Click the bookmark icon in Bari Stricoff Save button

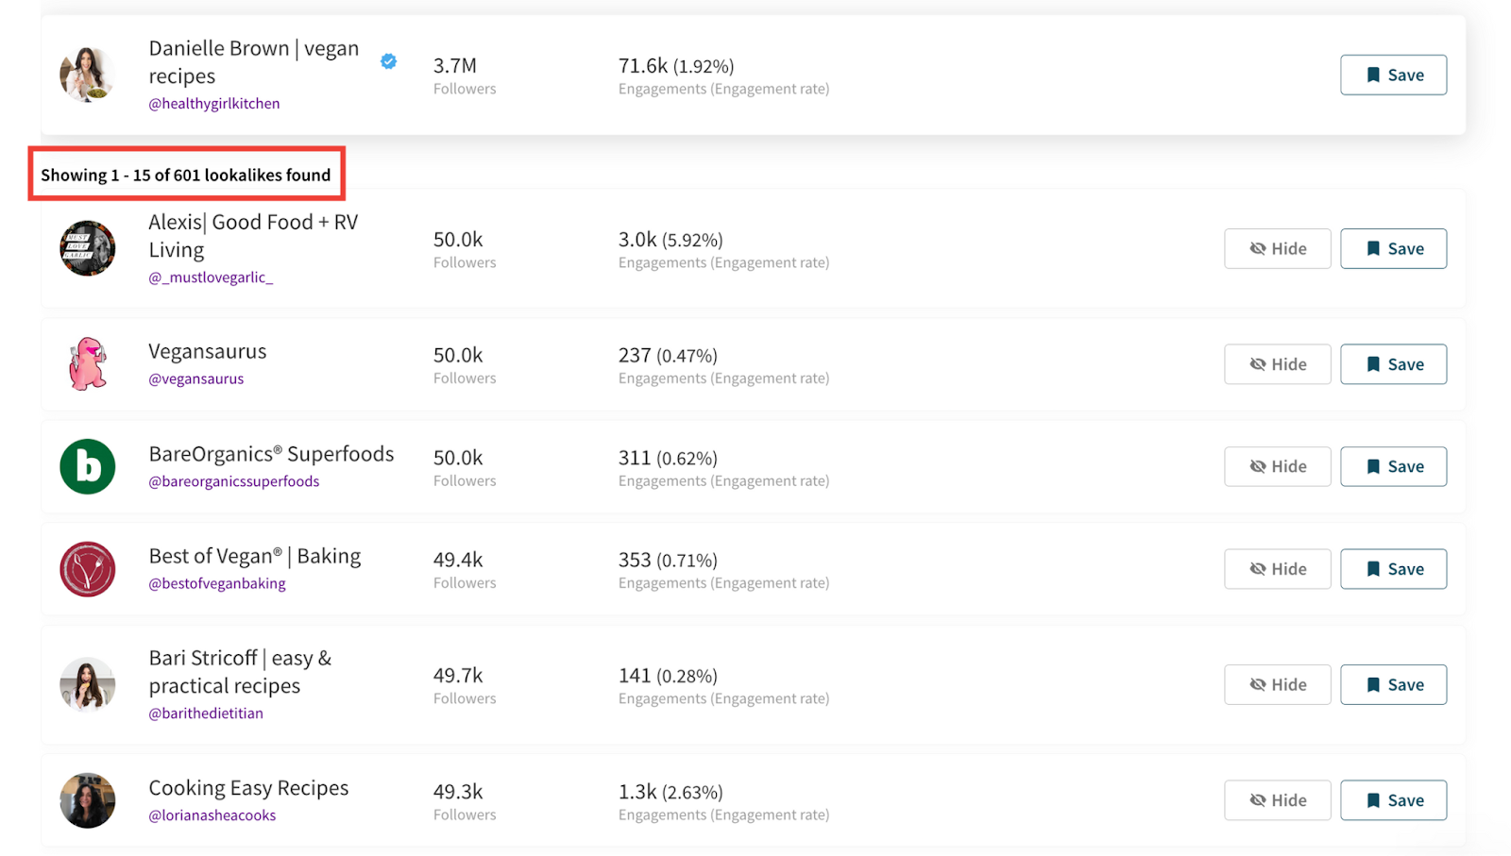pos(1373,684)
